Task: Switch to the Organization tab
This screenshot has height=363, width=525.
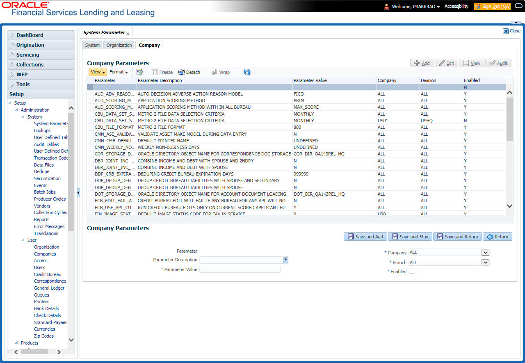Action: tap(119, 45)
